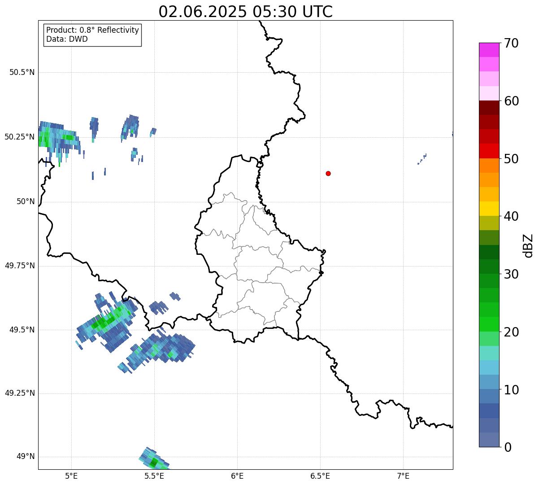539x485 pixels.
Task: Click the 50.25°N latitude label
Action: click(x=19, y=137)
